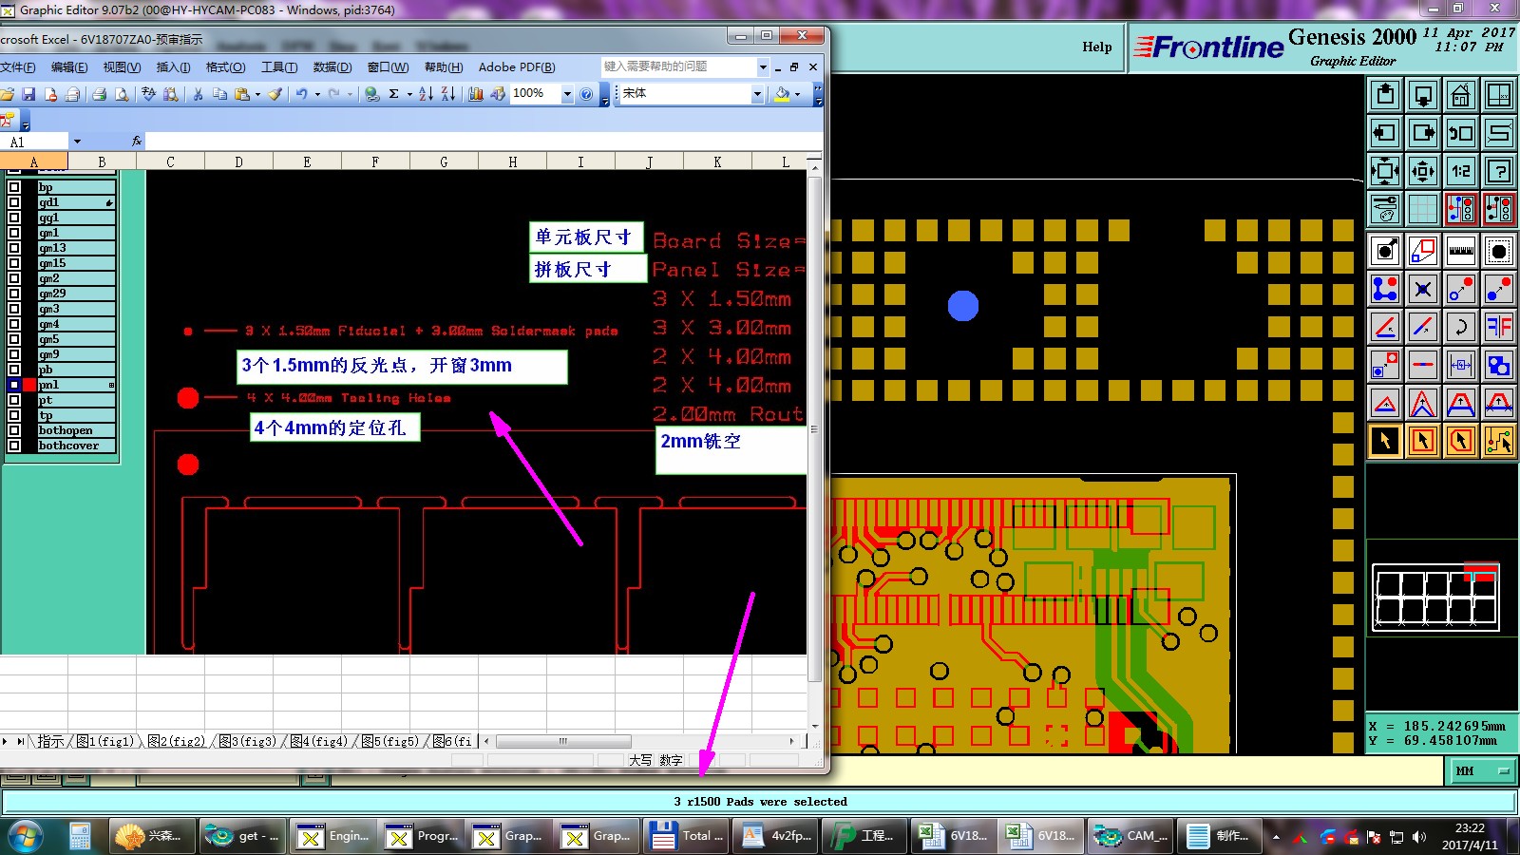Image resolution: width=1520 pixels, height=855 pixels.
Task: Click the Adobe PDF convert icon
Action: tap(9, 121)
